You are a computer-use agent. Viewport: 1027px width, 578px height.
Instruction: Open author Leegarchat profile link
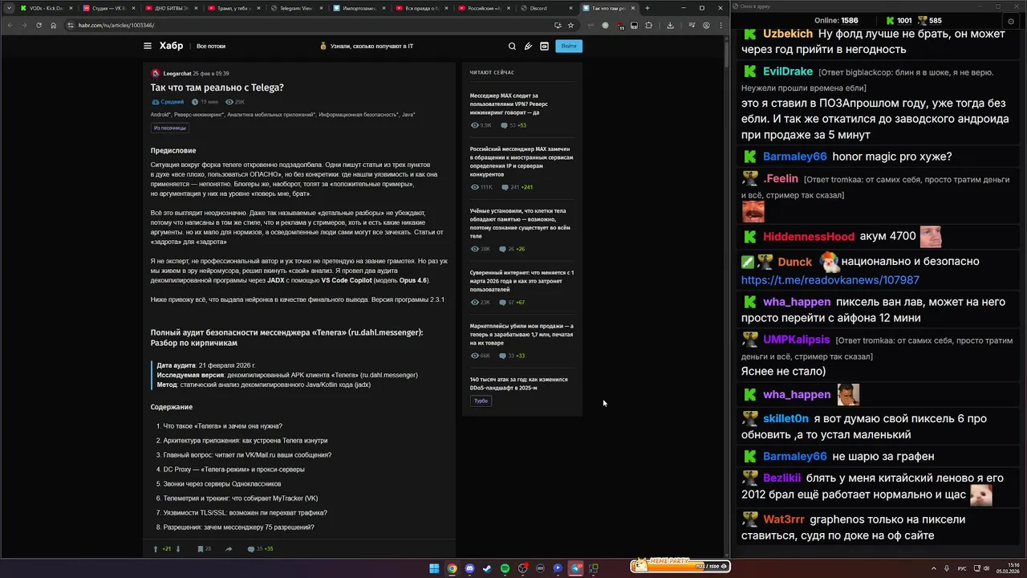click(x=177, y=73)
